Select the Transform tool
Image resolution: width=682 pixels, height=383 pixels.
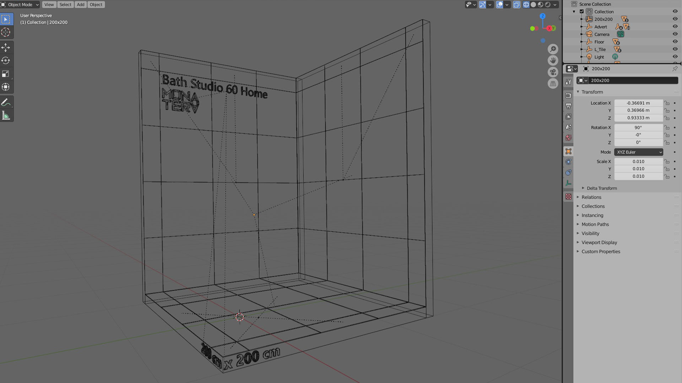click(x=6, y=87)
